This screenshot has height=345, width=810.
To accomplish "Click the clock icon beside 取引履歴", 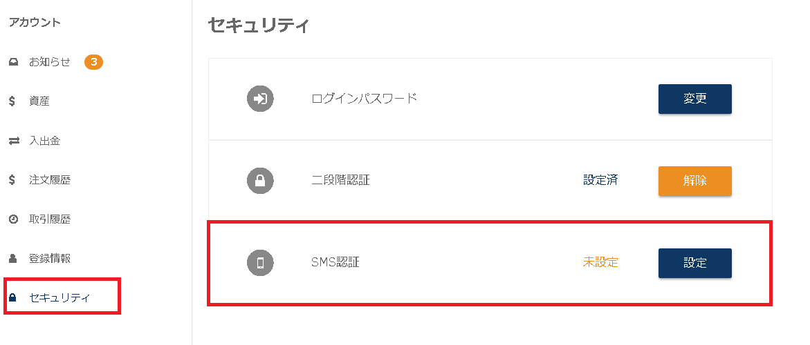I will (x=13, y=219).
